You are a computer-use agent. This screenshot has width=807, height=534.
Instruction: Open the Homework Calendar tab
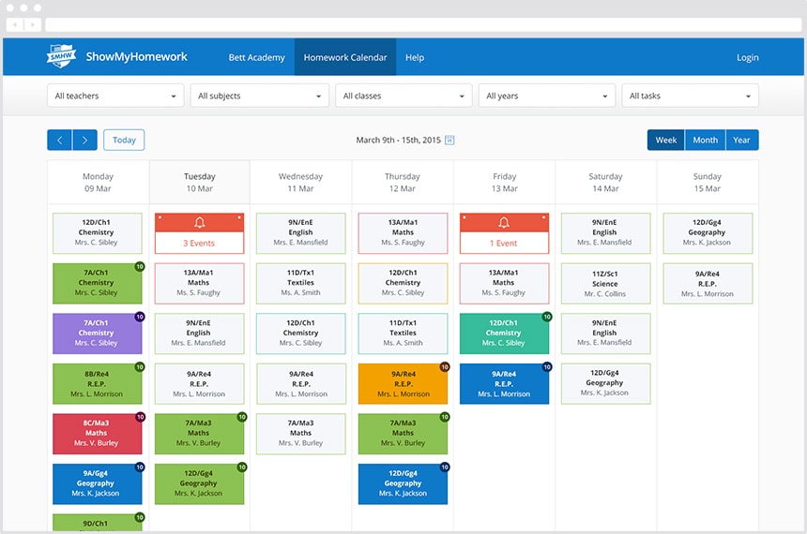345,57
